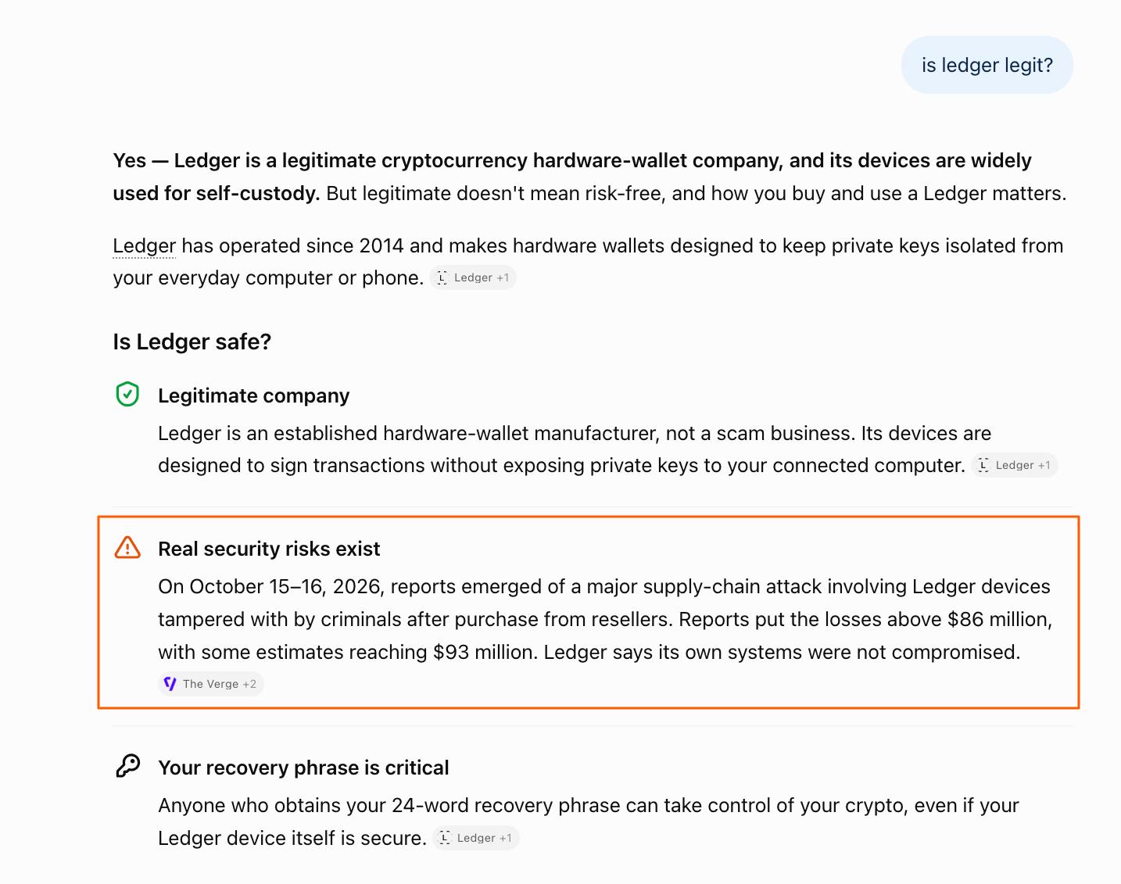Image resolution: width=1121 pixels, height=884 pixels.
Task: Click the "Legitimate company" heading
Action: 254,395
